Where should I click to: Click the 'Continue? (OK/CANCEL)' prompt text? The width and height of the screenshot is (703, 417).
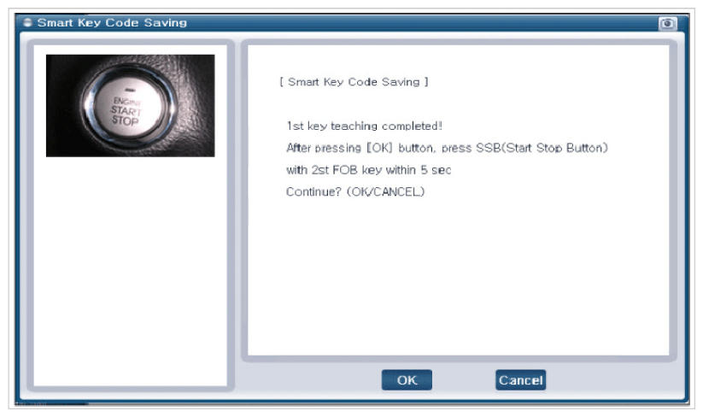pyautogui.click(x=354, y=191)
